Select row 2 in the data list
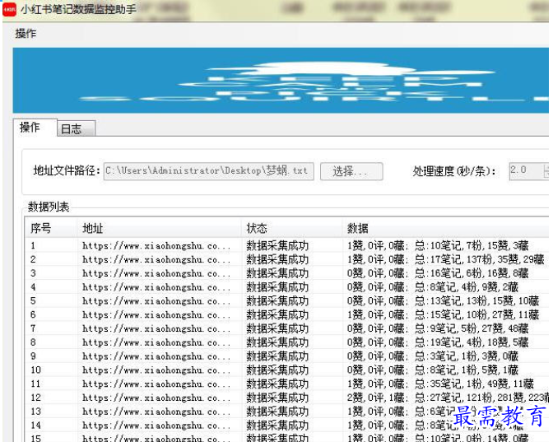This screenshot has height=442, width=553. [286, 259]
